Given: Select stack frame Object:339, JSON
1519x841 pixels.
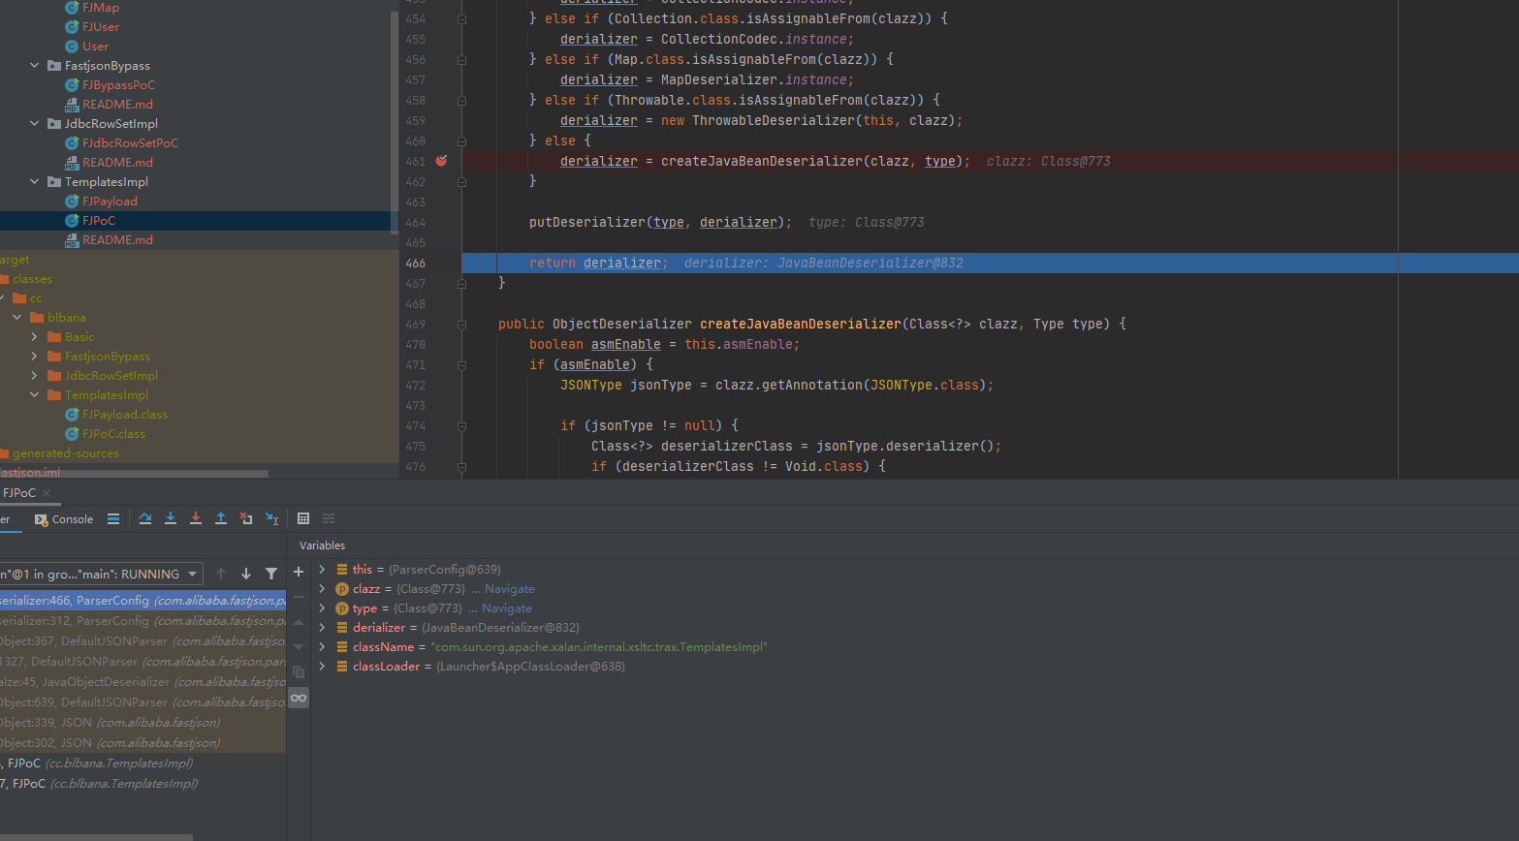Looking at the screenshot, I should tap(142, 723).
